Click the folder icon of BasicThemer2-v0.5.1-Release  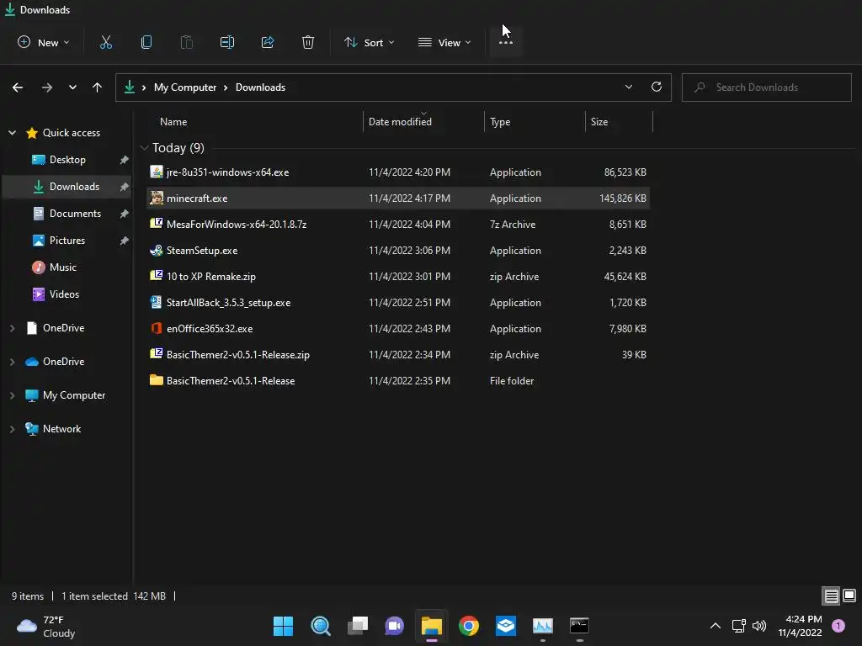pyautogui.click(x=156, y=380)
